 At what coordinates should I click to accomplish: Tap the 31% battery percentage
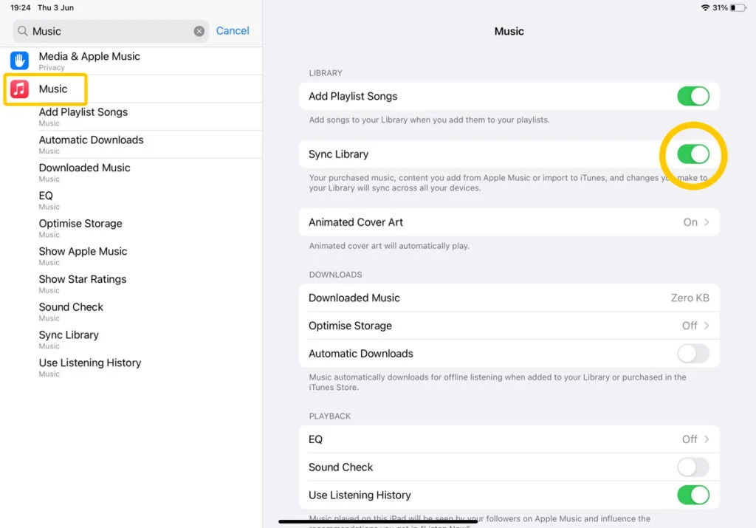720,7
